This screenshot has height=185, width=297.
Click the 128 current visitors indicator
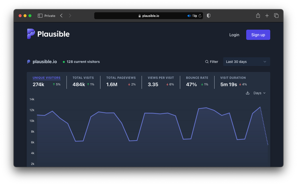(81, 62)
